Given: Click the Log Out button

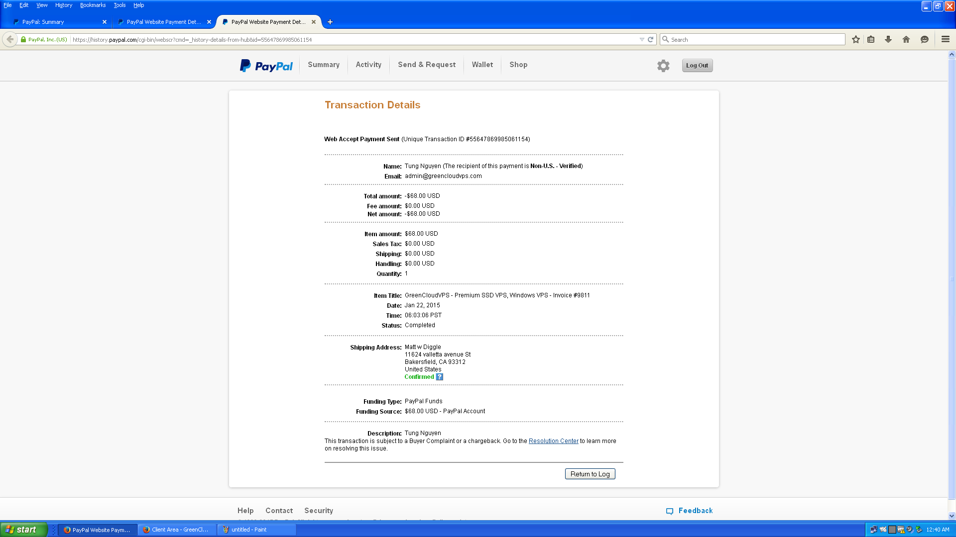Looking at the screenshot, I should [697, 66].
